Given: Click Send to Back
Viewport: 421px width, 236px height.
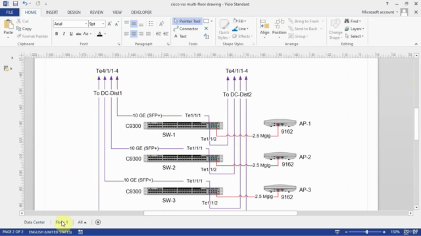Looking at the screenshot, I should click(x=303, y=29).
